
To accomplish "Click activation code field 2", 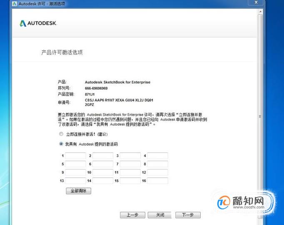I will (x=103, y=156).
